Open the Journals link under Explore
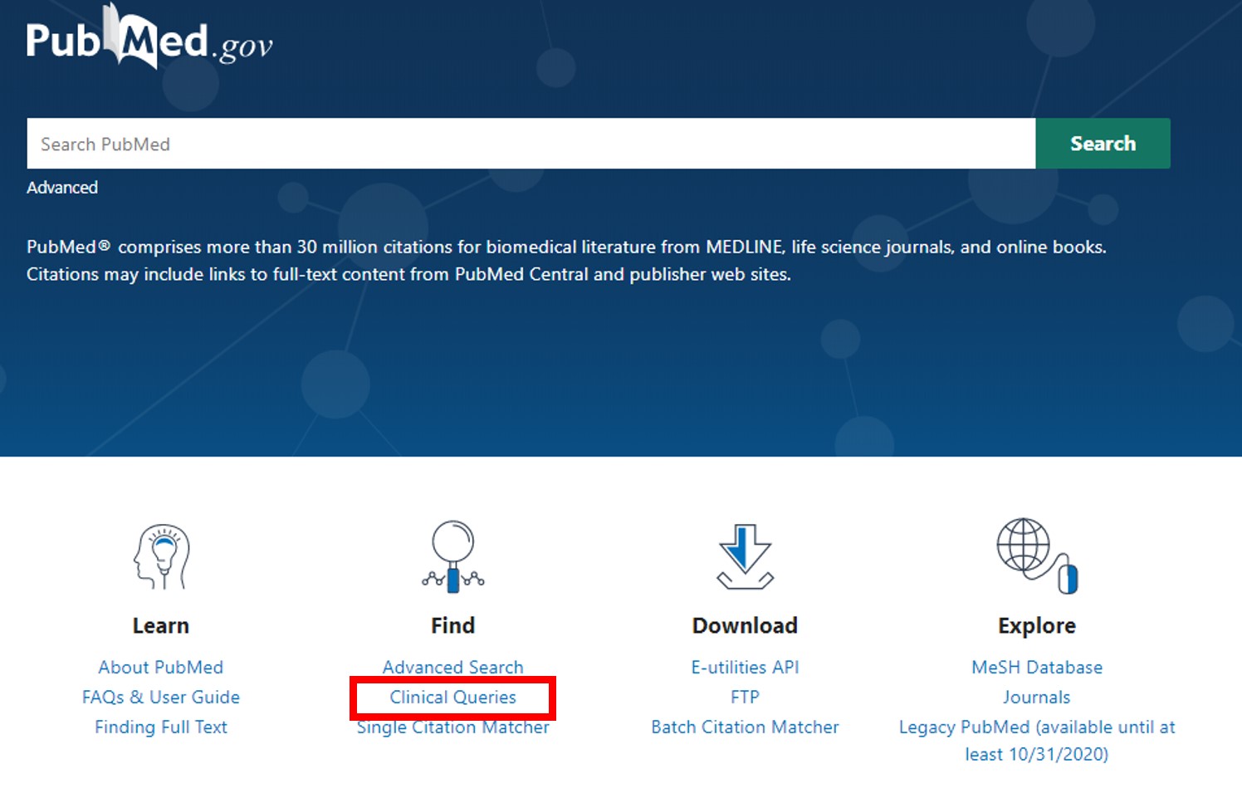 pyautogui.click(x=1037, y=697)
